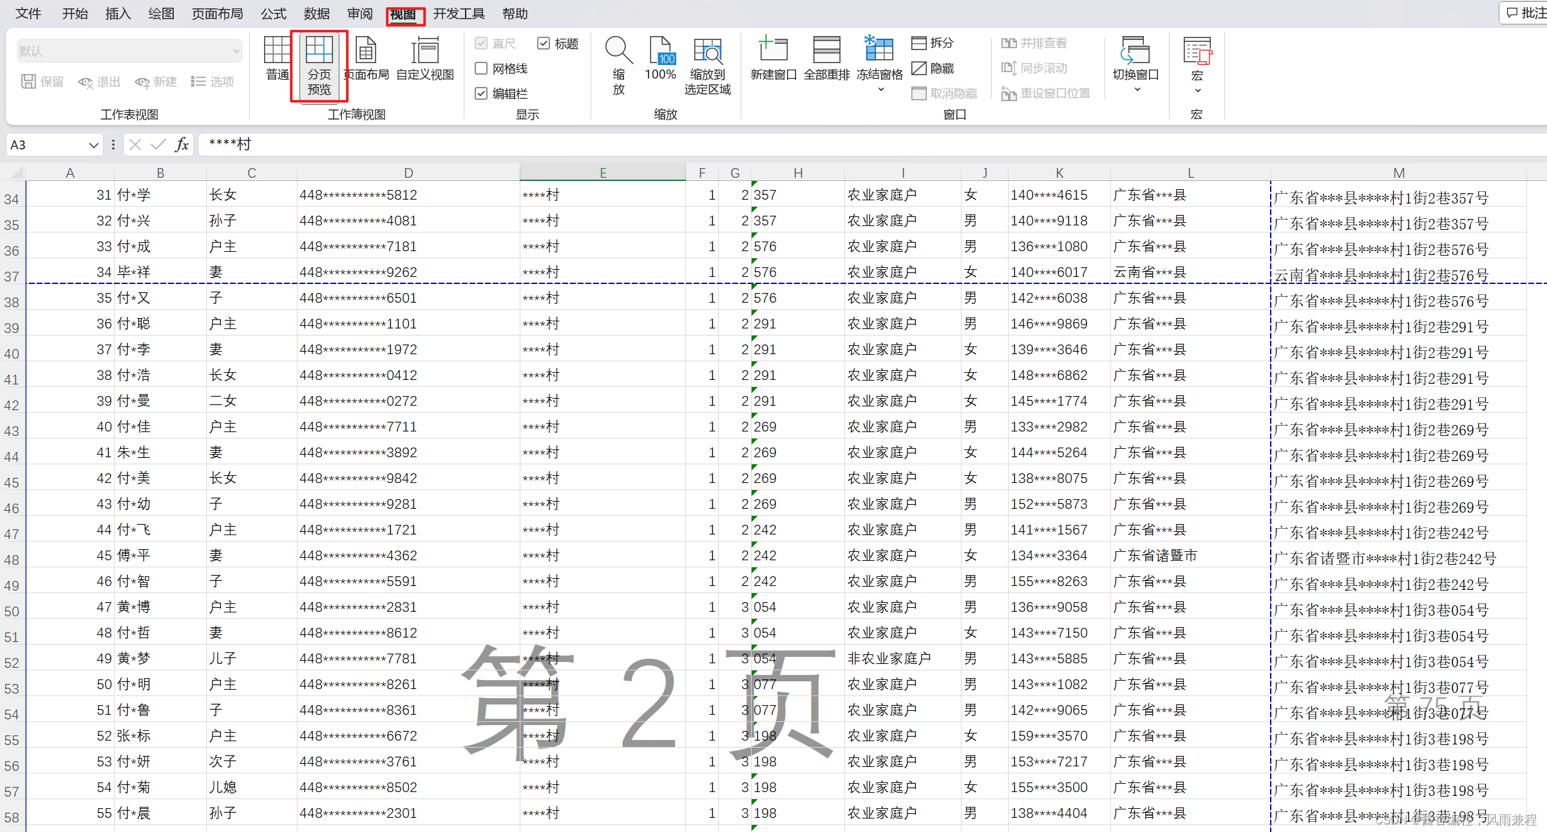Click the Split (拆分) button
The width and height of the screenshot is (1547, 832).
click(x=933, y=43)
